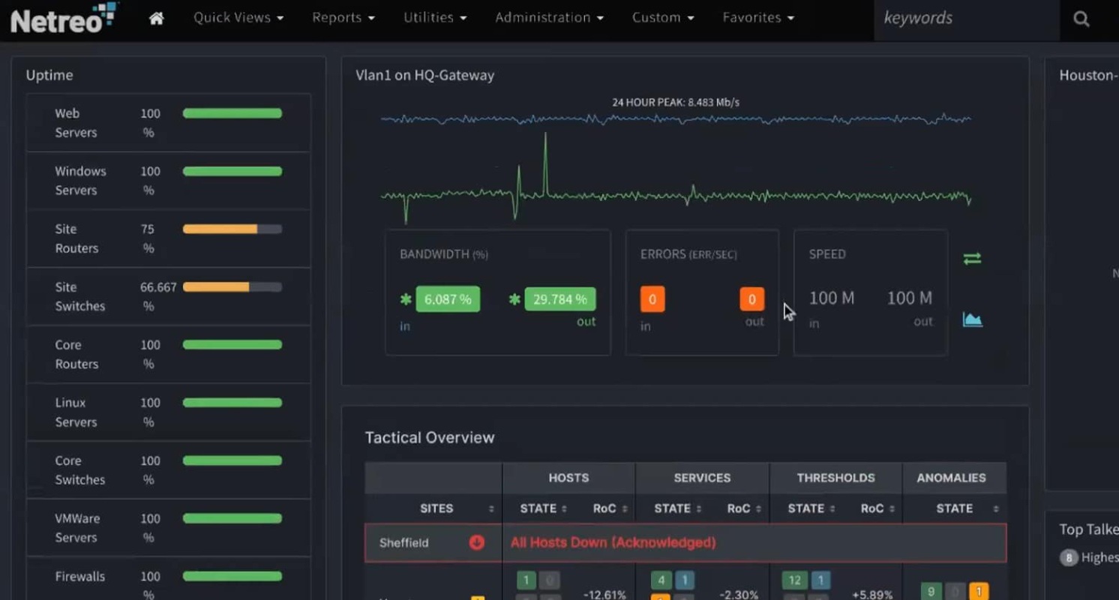The height and width of the screenshot is (600, 1119).
Task: Go to the home icon in navbar
Action: pyautogui.click(x=156, y=18)
